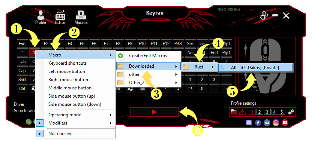Image resolution: width=312 pixels, height=141 pixels.
Task: Choose Right mouse button menu entry
Action: point(76,80)
